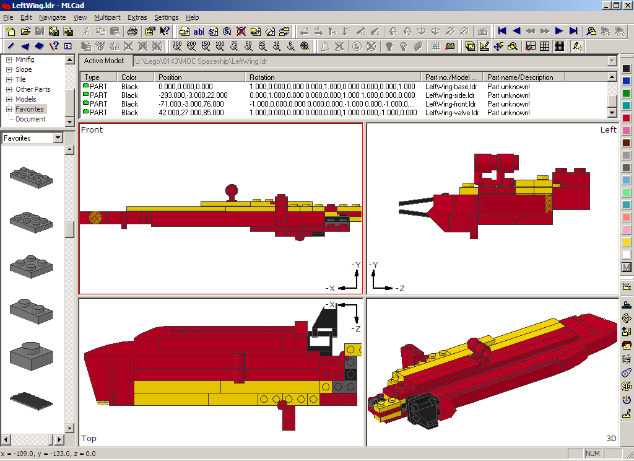The height and width of the screenshot is (461, 634).
Task: Click the Print icon in toolbar
Action: 132,31
